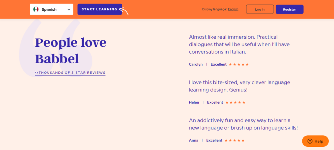Open the Spanish language dropdown
334x150 pixels.
click(52, 9)
